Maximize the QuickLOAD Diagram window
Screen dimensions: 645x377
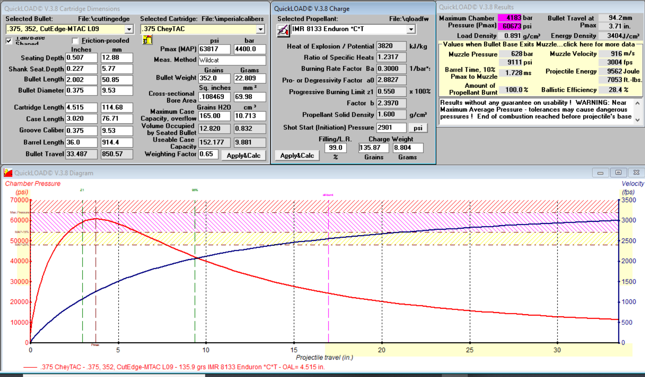[x=618, y=173]
